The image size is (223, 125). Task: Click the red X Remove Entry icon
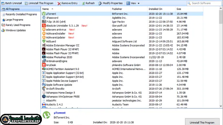[x=59, y=4]
